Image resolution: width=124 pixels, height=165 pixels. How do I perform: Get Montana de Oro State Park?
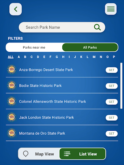coord(112,134)
